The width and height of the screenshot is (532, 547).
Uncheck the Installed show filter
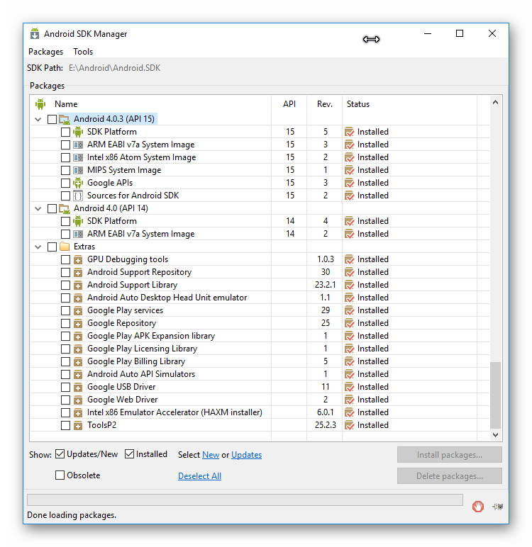pos(129,454)
